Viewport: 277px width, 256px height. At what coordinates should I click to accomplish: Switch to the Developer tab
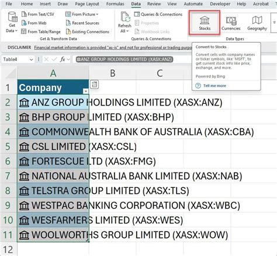[220, 3]
